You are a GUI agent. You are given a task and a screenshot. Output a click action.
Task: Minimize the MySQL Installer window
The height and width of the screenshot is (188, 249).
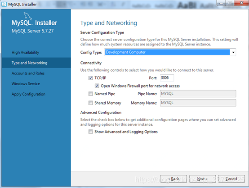click(222, 3)
